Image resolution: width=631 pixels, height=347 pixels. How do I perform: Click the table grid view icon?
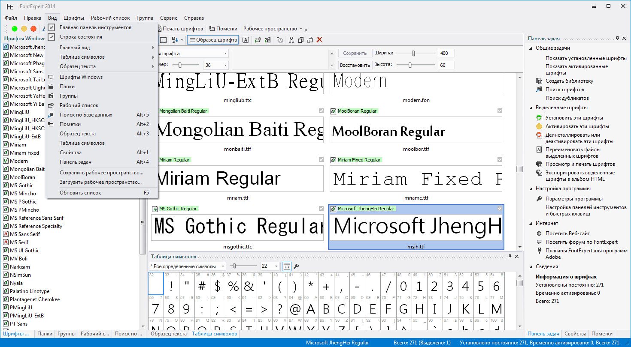(163, 40)
